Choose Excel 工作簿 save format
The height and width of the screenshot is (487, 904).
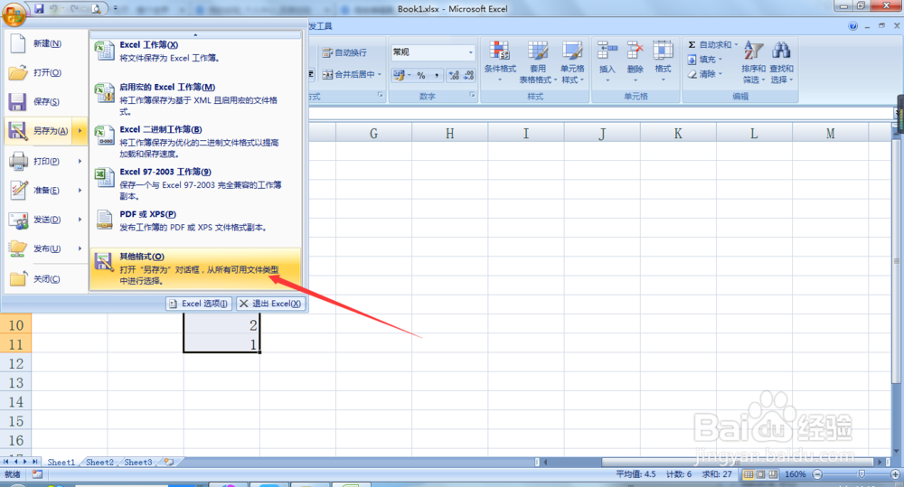click(195, 52)
